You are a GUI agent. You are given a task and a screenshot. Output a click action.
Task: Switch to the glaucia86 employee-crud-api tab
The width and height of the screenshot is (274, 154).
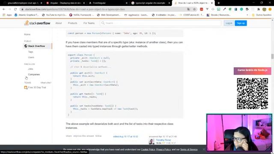(x=23, y=3)
